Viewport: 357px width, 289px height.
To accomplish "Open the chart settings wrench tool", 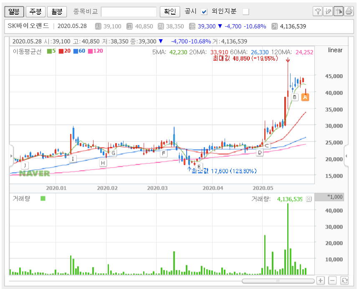I will [318, 11].
